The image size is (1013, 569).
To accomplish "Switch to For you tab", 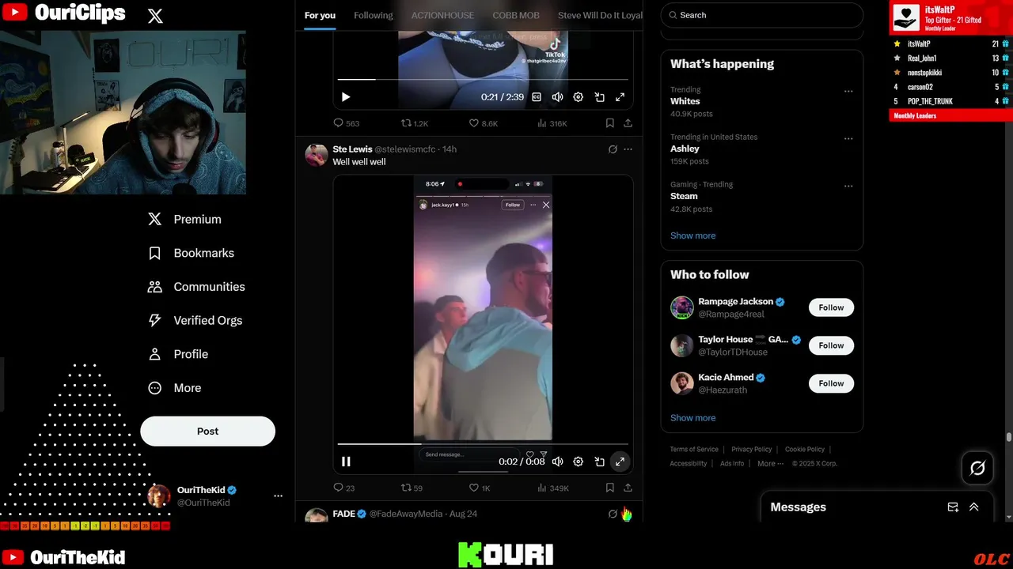I will click(x=320, y=15).
